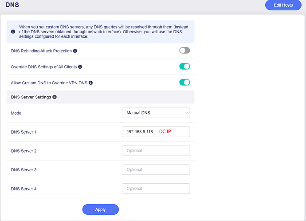This screenshot has width=306, height=221.
Task: Click the info icon in the blue notice banner
Action: pos(12,32)
